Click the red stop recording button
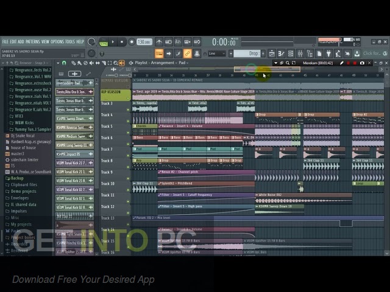Screen dimensions: 390x292 (355, 63)
